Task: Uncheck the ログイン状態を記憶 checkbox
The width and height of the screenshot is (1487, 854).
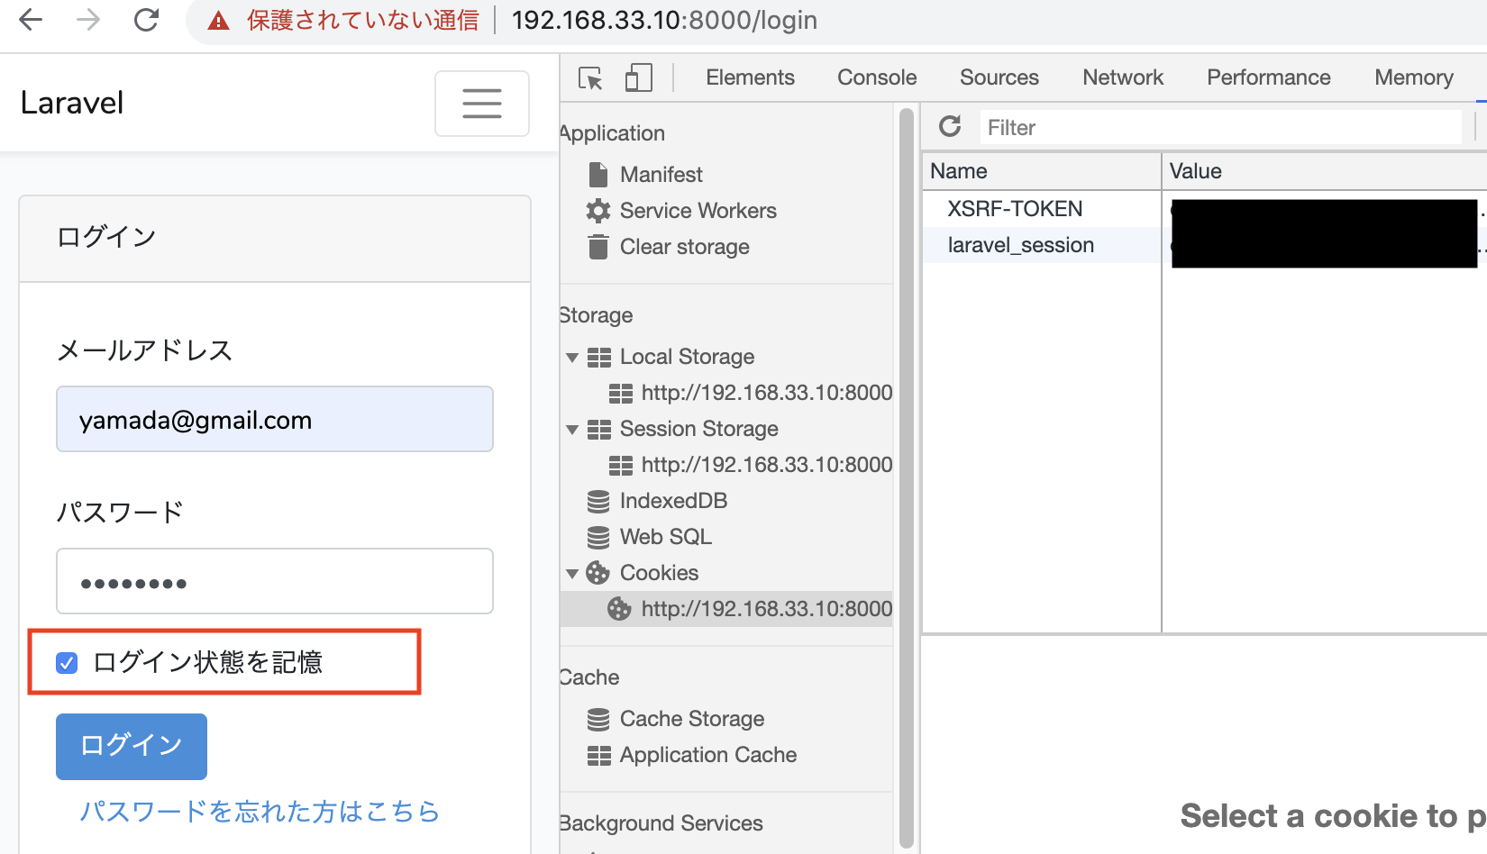Action: tap(67, 662)
